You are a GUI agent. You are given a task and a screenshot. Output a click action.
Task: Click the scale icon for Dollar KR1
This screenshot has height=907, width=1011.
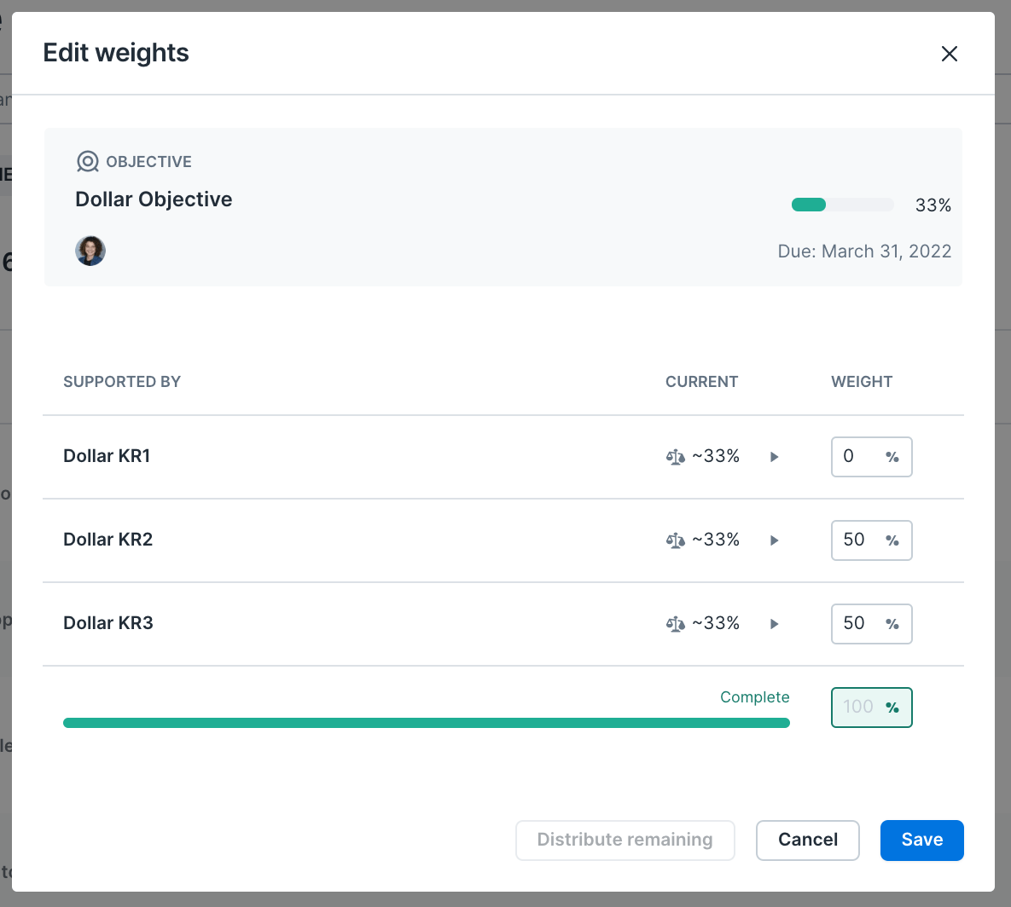675,457
